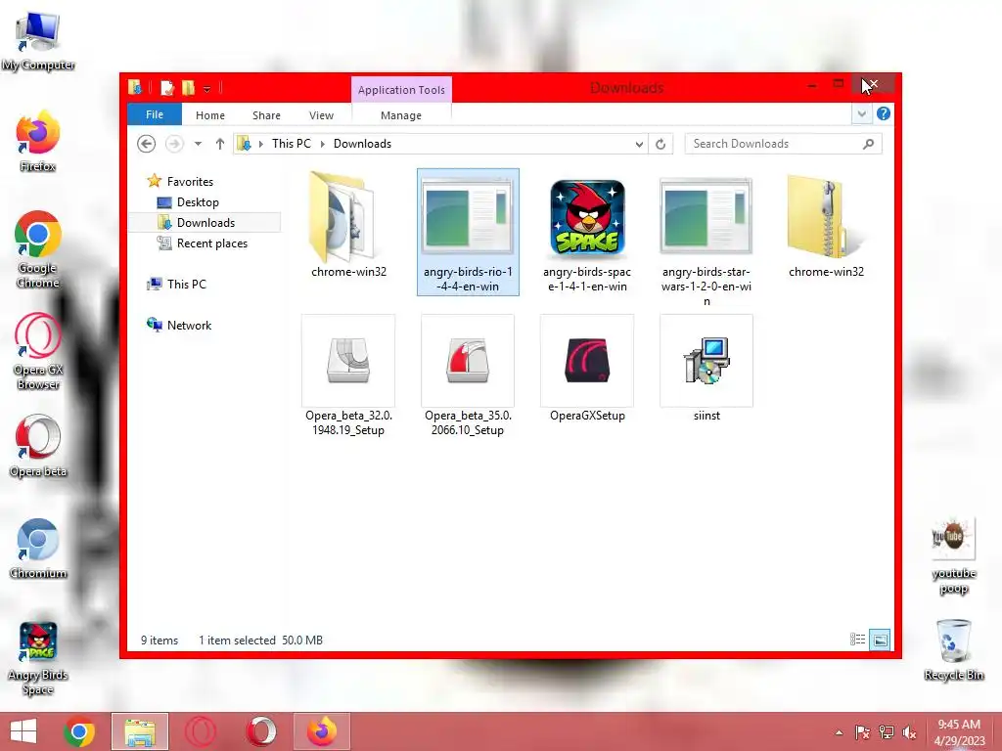Refresh the Downloads folder view
Image resolution: width=1002 pixels, height=751 pixels.
660,145
